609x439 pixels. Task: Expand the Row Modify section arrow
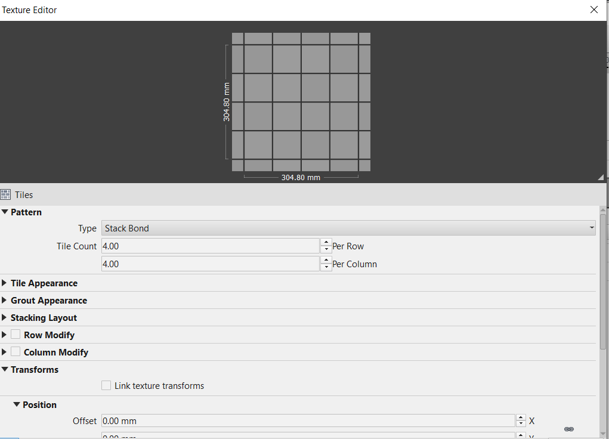click(x=4, y=335)
